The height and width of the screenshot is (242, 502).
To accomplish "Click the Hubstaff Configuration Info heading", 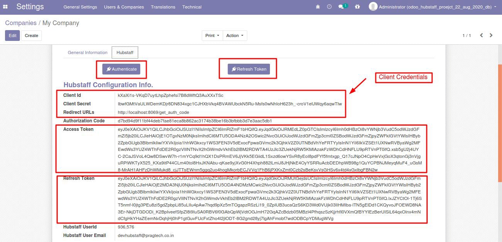I will (108, 85).
